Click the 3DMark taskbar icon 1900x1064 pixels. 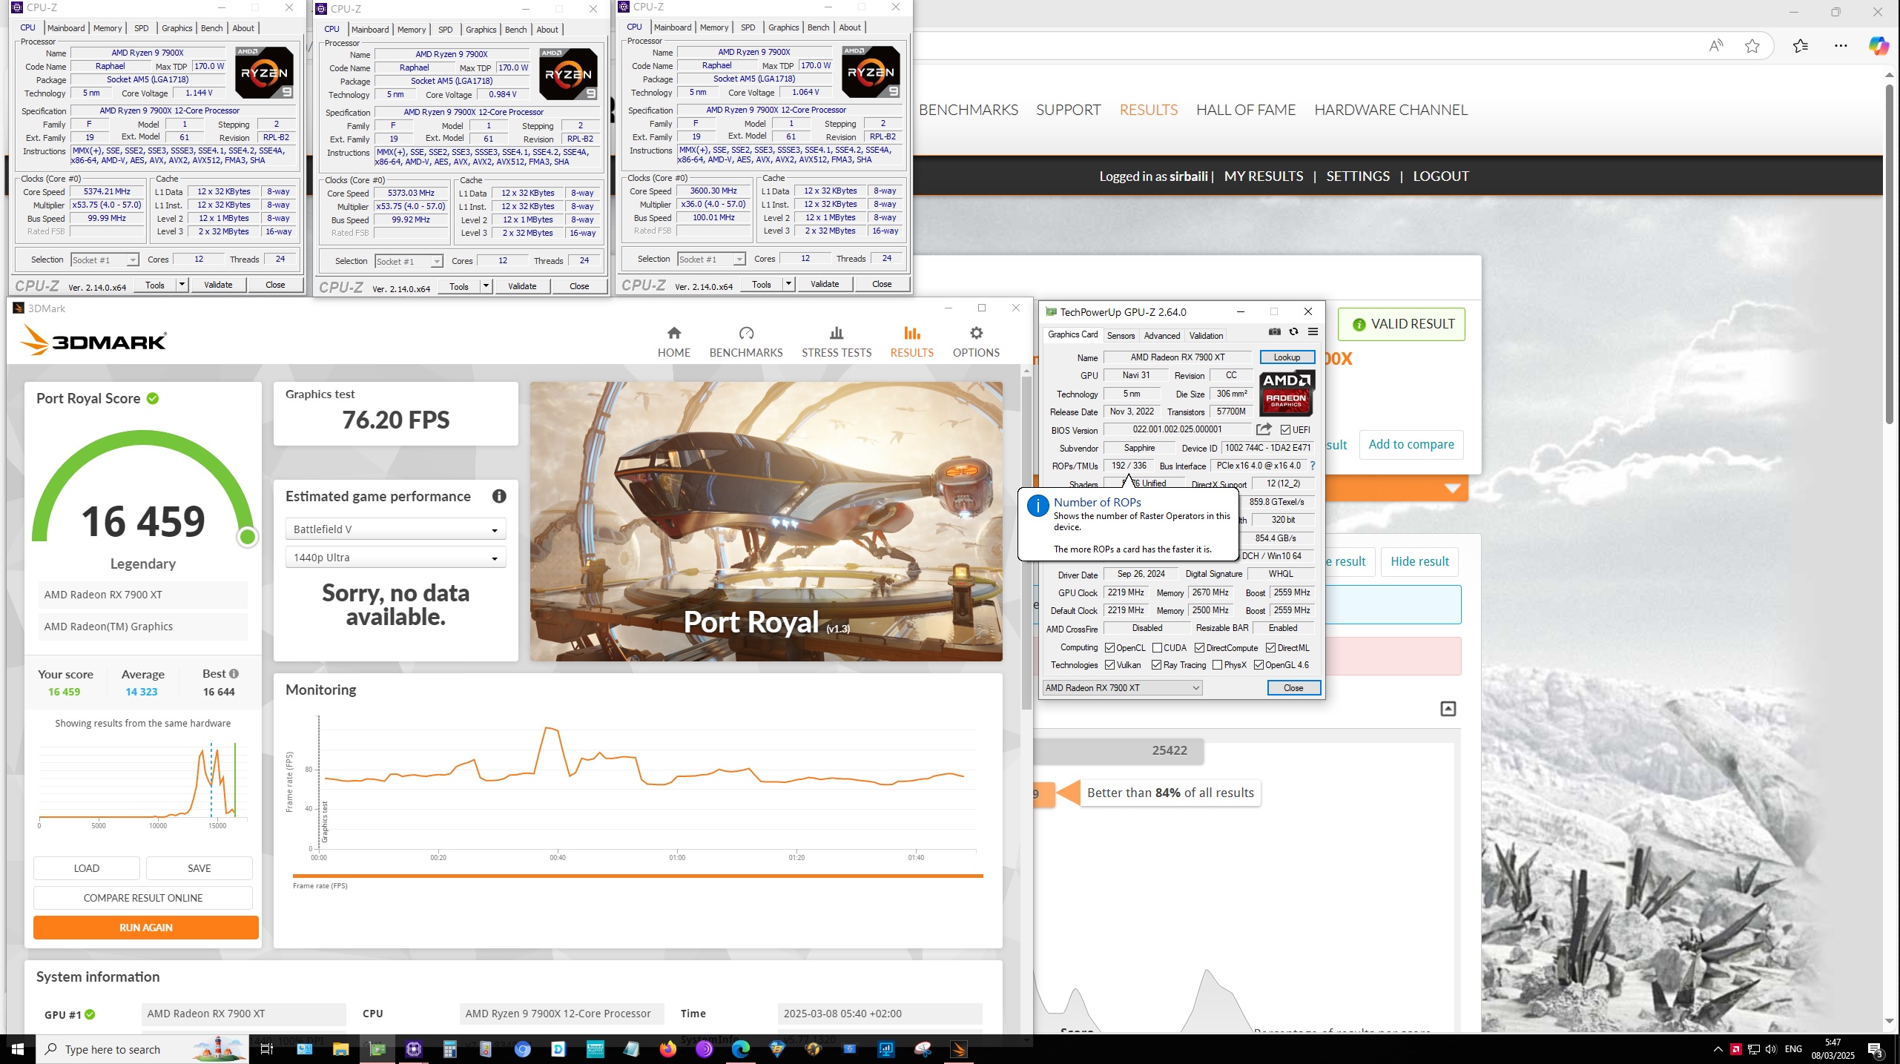click(x=958, y=1049)
